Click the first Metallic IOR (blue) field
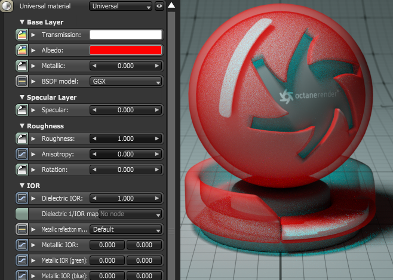 point(107,275)
